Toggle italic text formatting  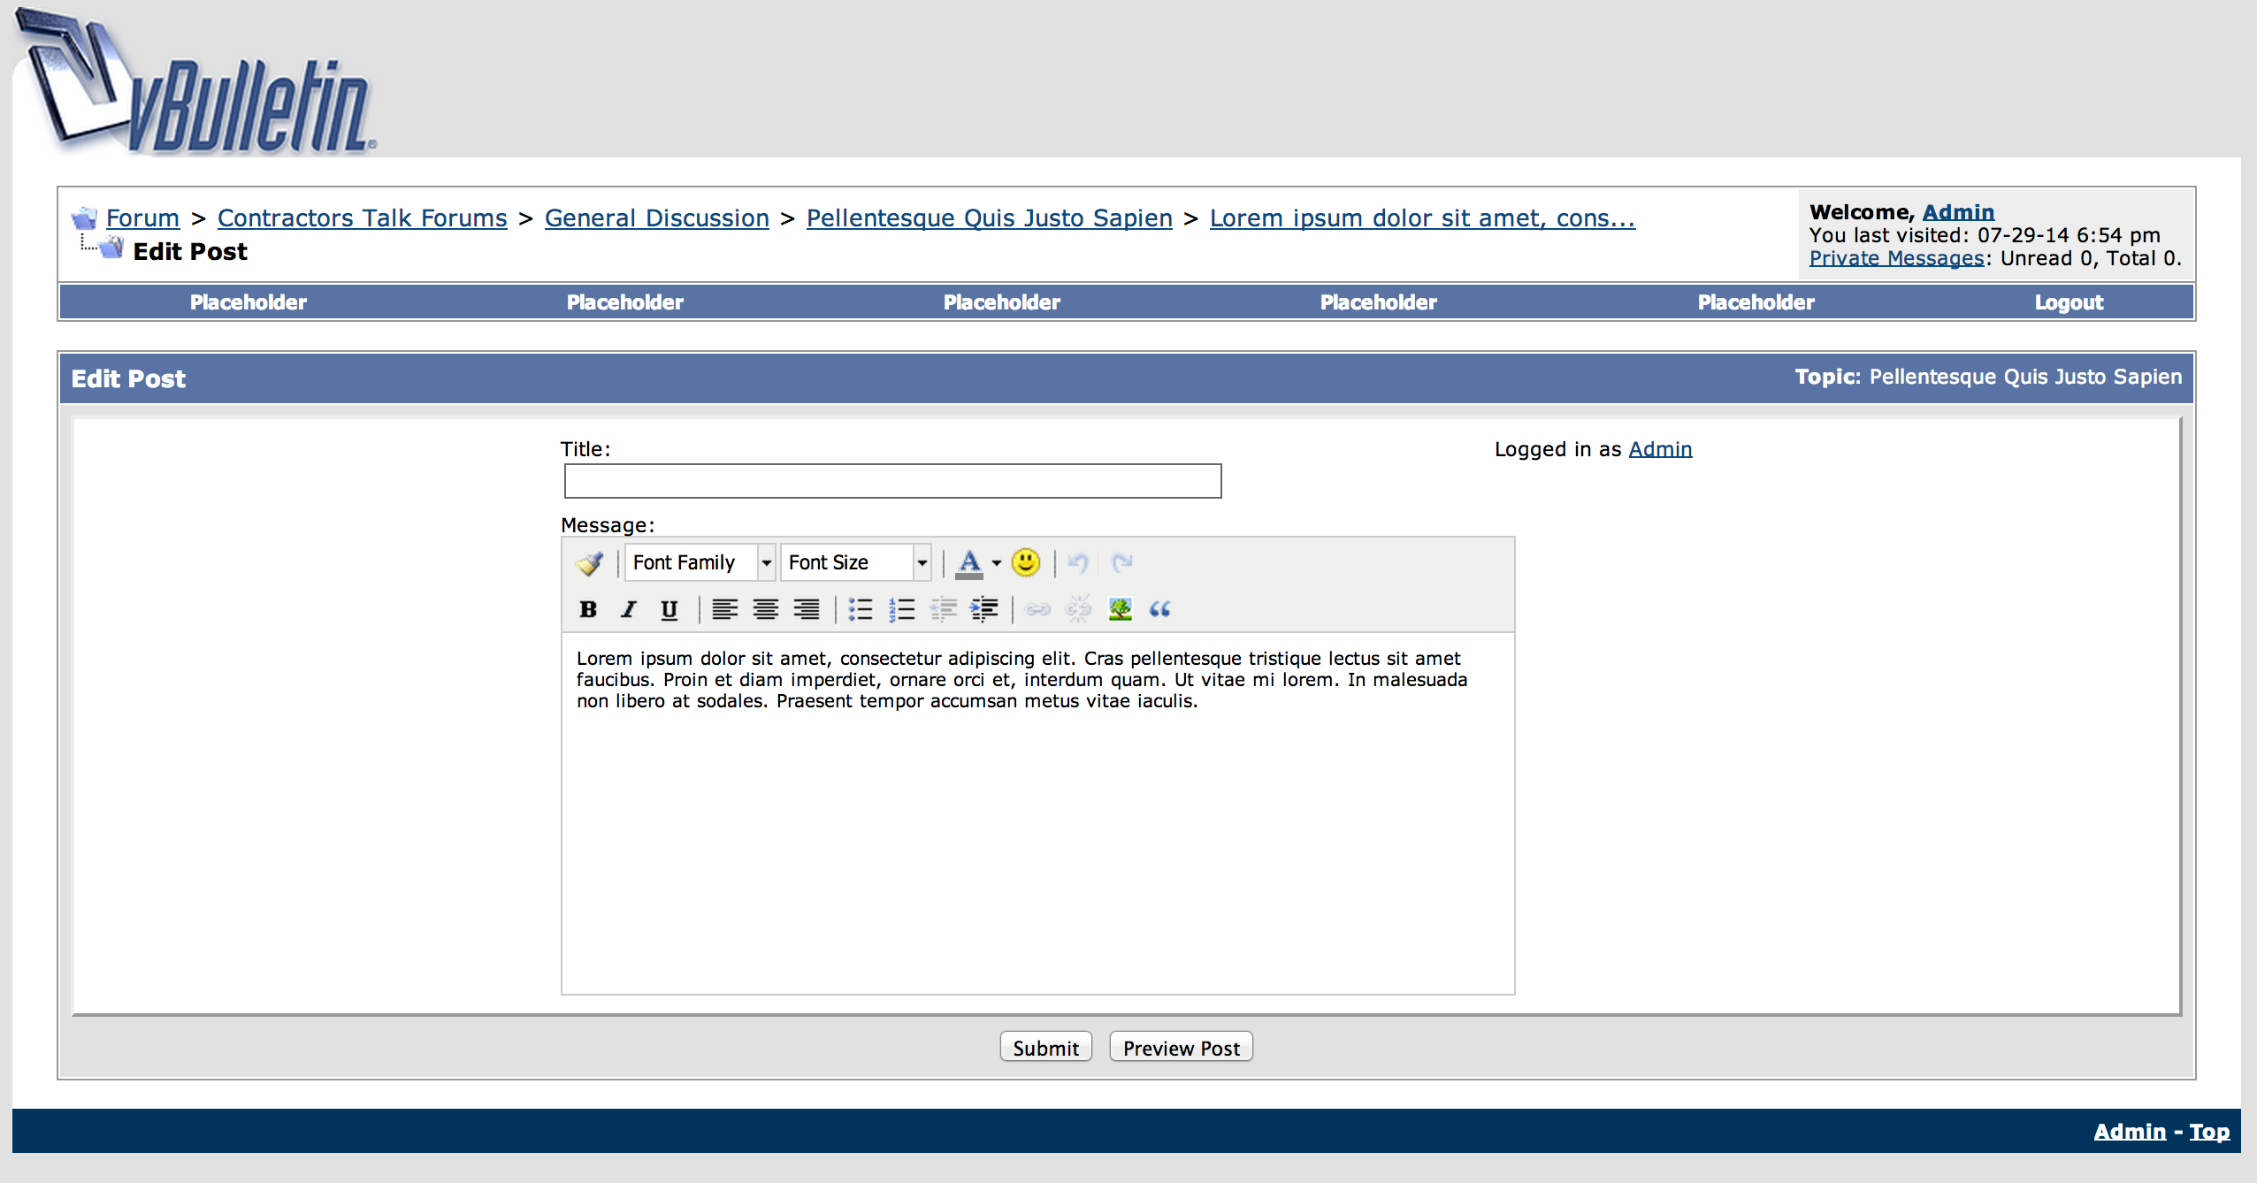(629, 609)
